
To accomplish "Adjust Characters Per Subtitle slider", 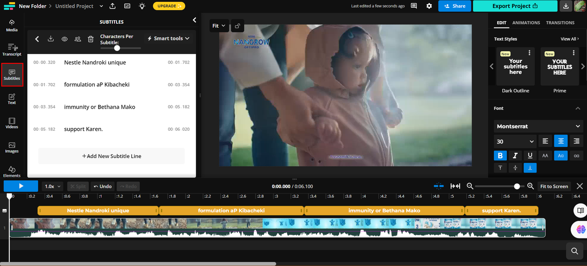I will coord(117,48).
